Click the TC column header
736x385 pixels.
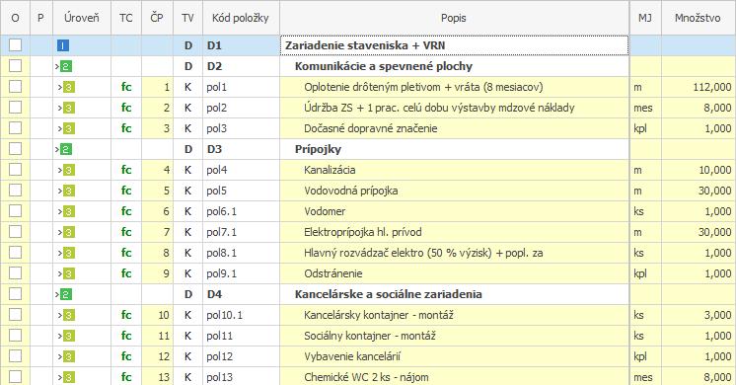pos(126,18)
